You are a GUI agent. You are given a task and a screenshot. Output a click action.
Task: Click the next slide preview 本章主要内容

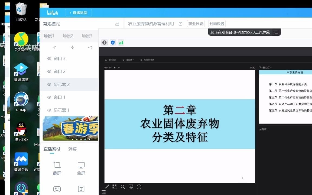pyautogui.click(x=285, y=97)
